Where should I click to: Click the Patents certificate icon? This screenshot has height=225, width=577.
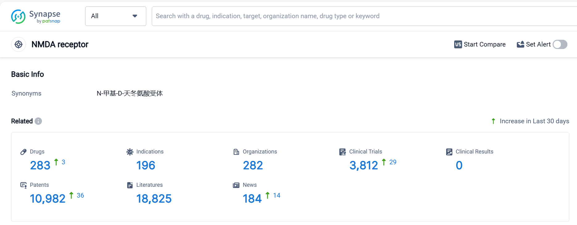pos(23,185)
